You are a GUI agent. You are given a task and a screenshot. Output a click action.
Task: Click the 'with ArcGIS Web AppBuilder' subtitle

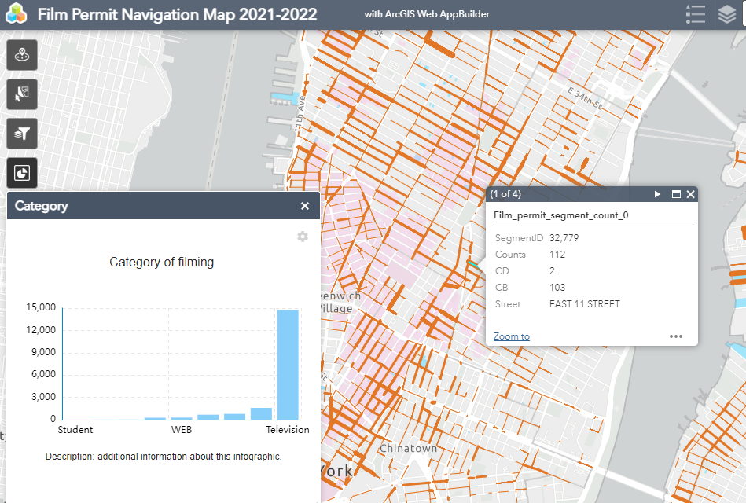pyautogui.click(x=427, y=14)
